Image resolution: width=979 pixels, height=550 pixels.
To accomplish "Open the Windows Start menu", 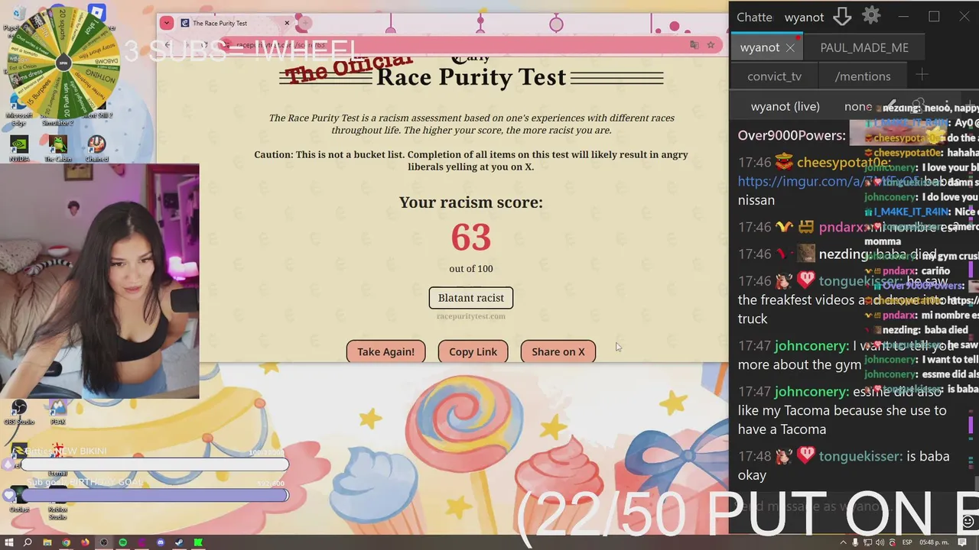I will [x=9, y=542].
